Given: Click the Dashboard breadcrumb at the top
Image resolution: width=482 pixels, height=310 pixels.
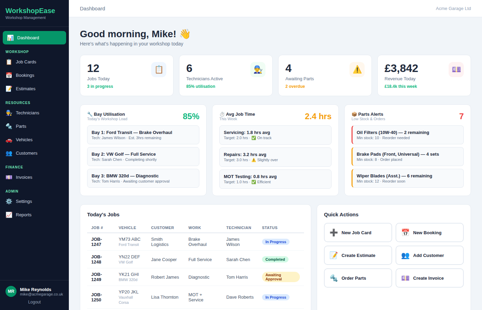Looking at the screenshot, I should 92,8.
